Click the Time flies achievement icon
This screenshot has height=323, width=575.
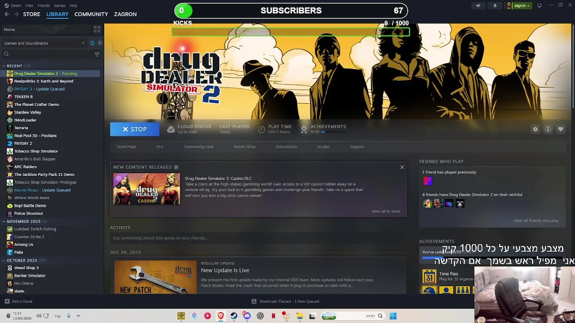click(429, 276)
